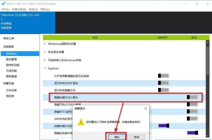
Task: Open 预应答 in sidebar
Action: click(10, 96)
